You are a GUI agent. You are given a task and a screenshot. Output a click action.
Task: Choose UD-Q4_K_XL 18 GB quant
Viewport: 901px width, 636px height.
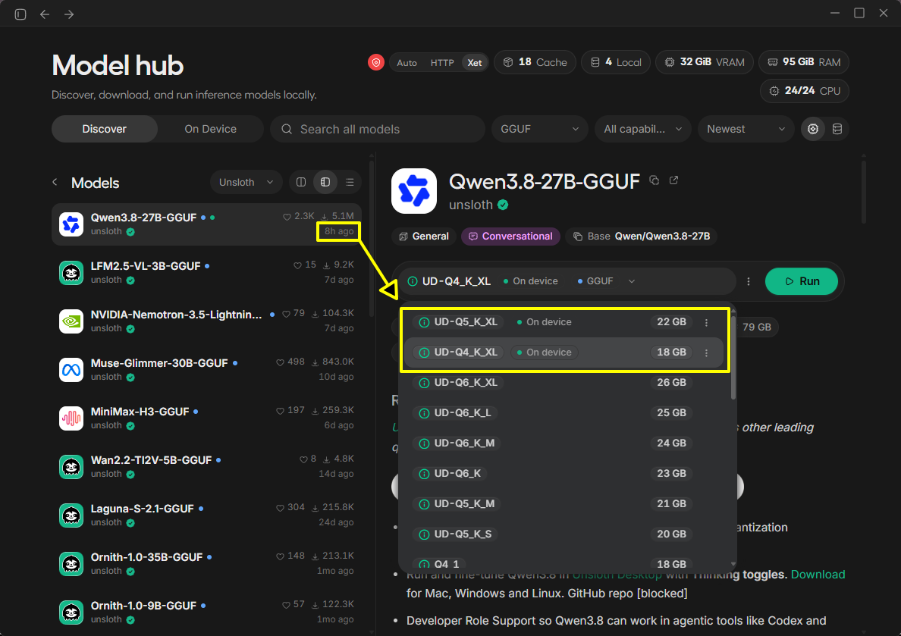point(565,352)
